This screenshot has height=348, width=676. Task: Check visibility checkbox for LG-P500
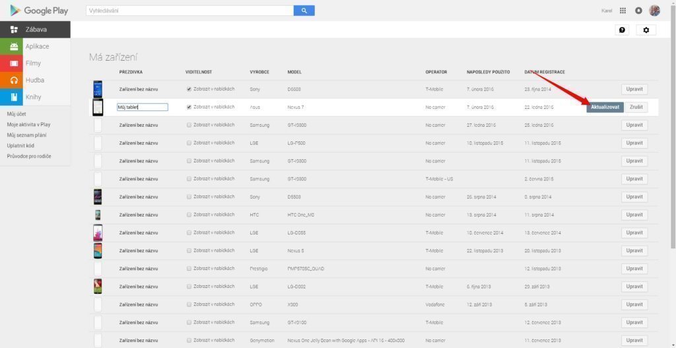coord(189,143)
